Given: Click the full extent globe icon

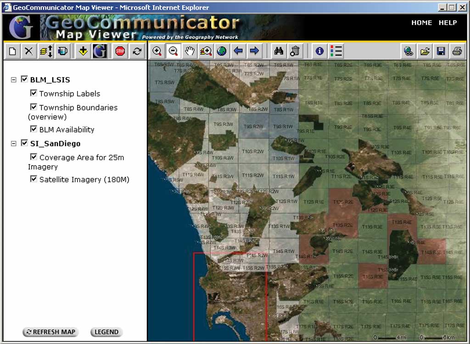Looking at the screenshot, I should [x=222, y=51].
